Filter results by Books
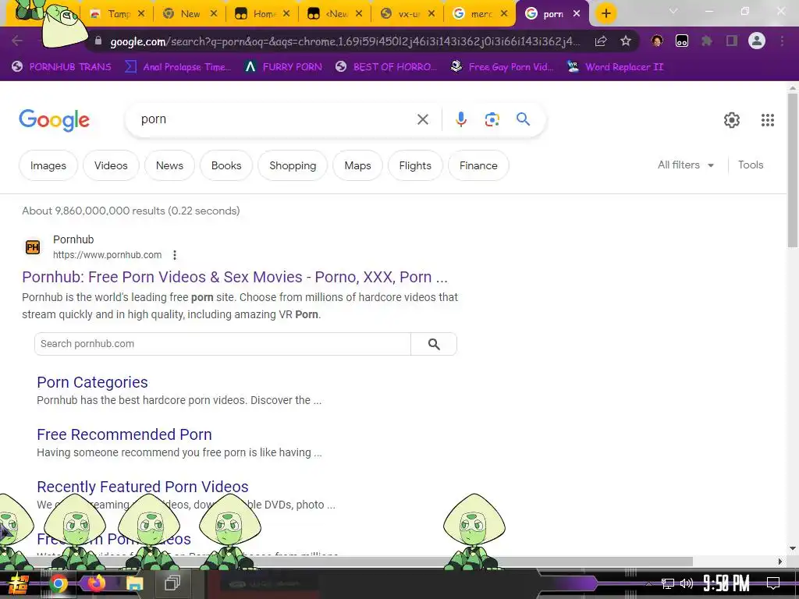This screenshot has height=599, width=799. (226, 165)
